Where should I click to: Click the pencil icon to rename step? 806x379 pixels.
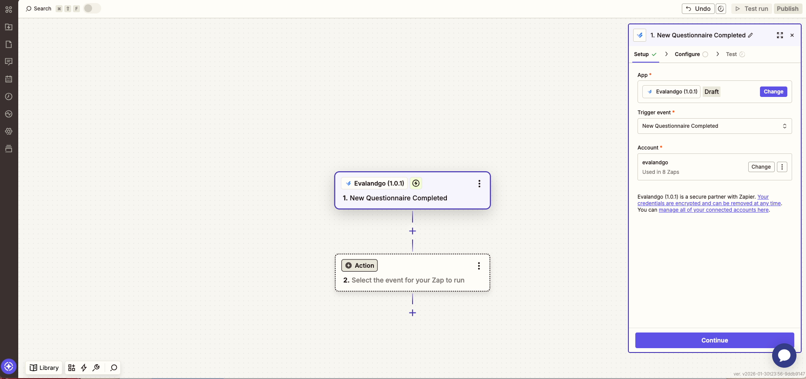pyautogui.click(x=750, y=35)
